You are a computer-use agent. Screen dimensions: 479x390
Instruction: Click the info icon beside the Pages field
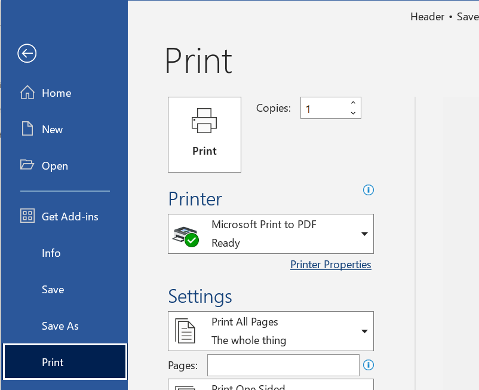(x=369, y=365)
